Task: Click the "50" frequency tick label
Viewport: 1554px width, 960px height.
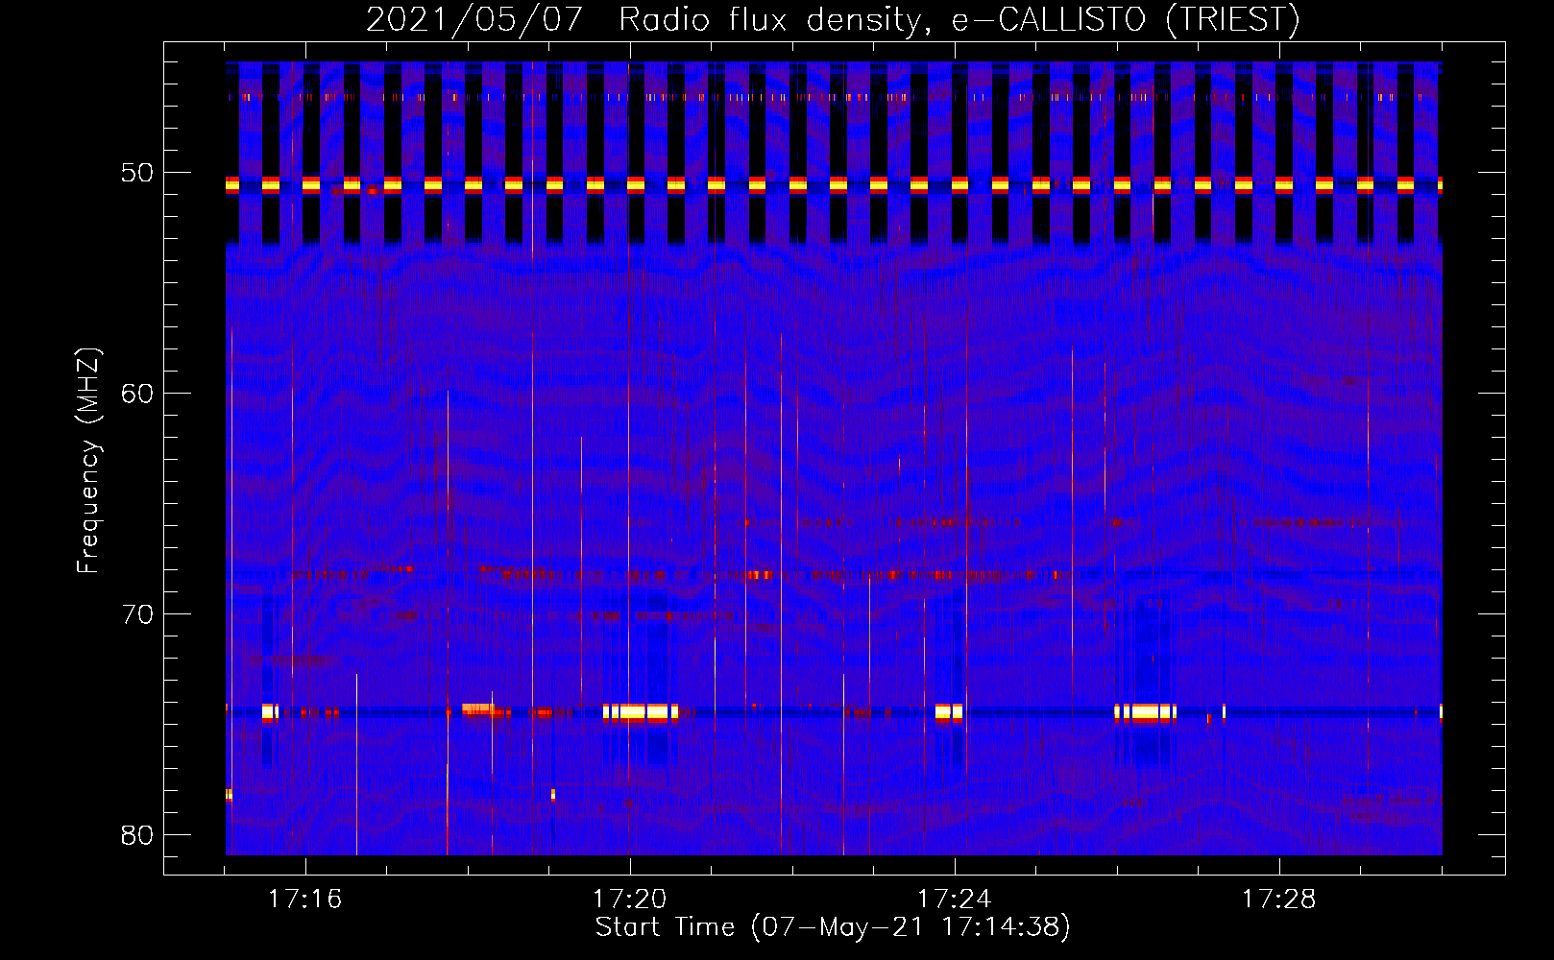Action: point(136,173)
